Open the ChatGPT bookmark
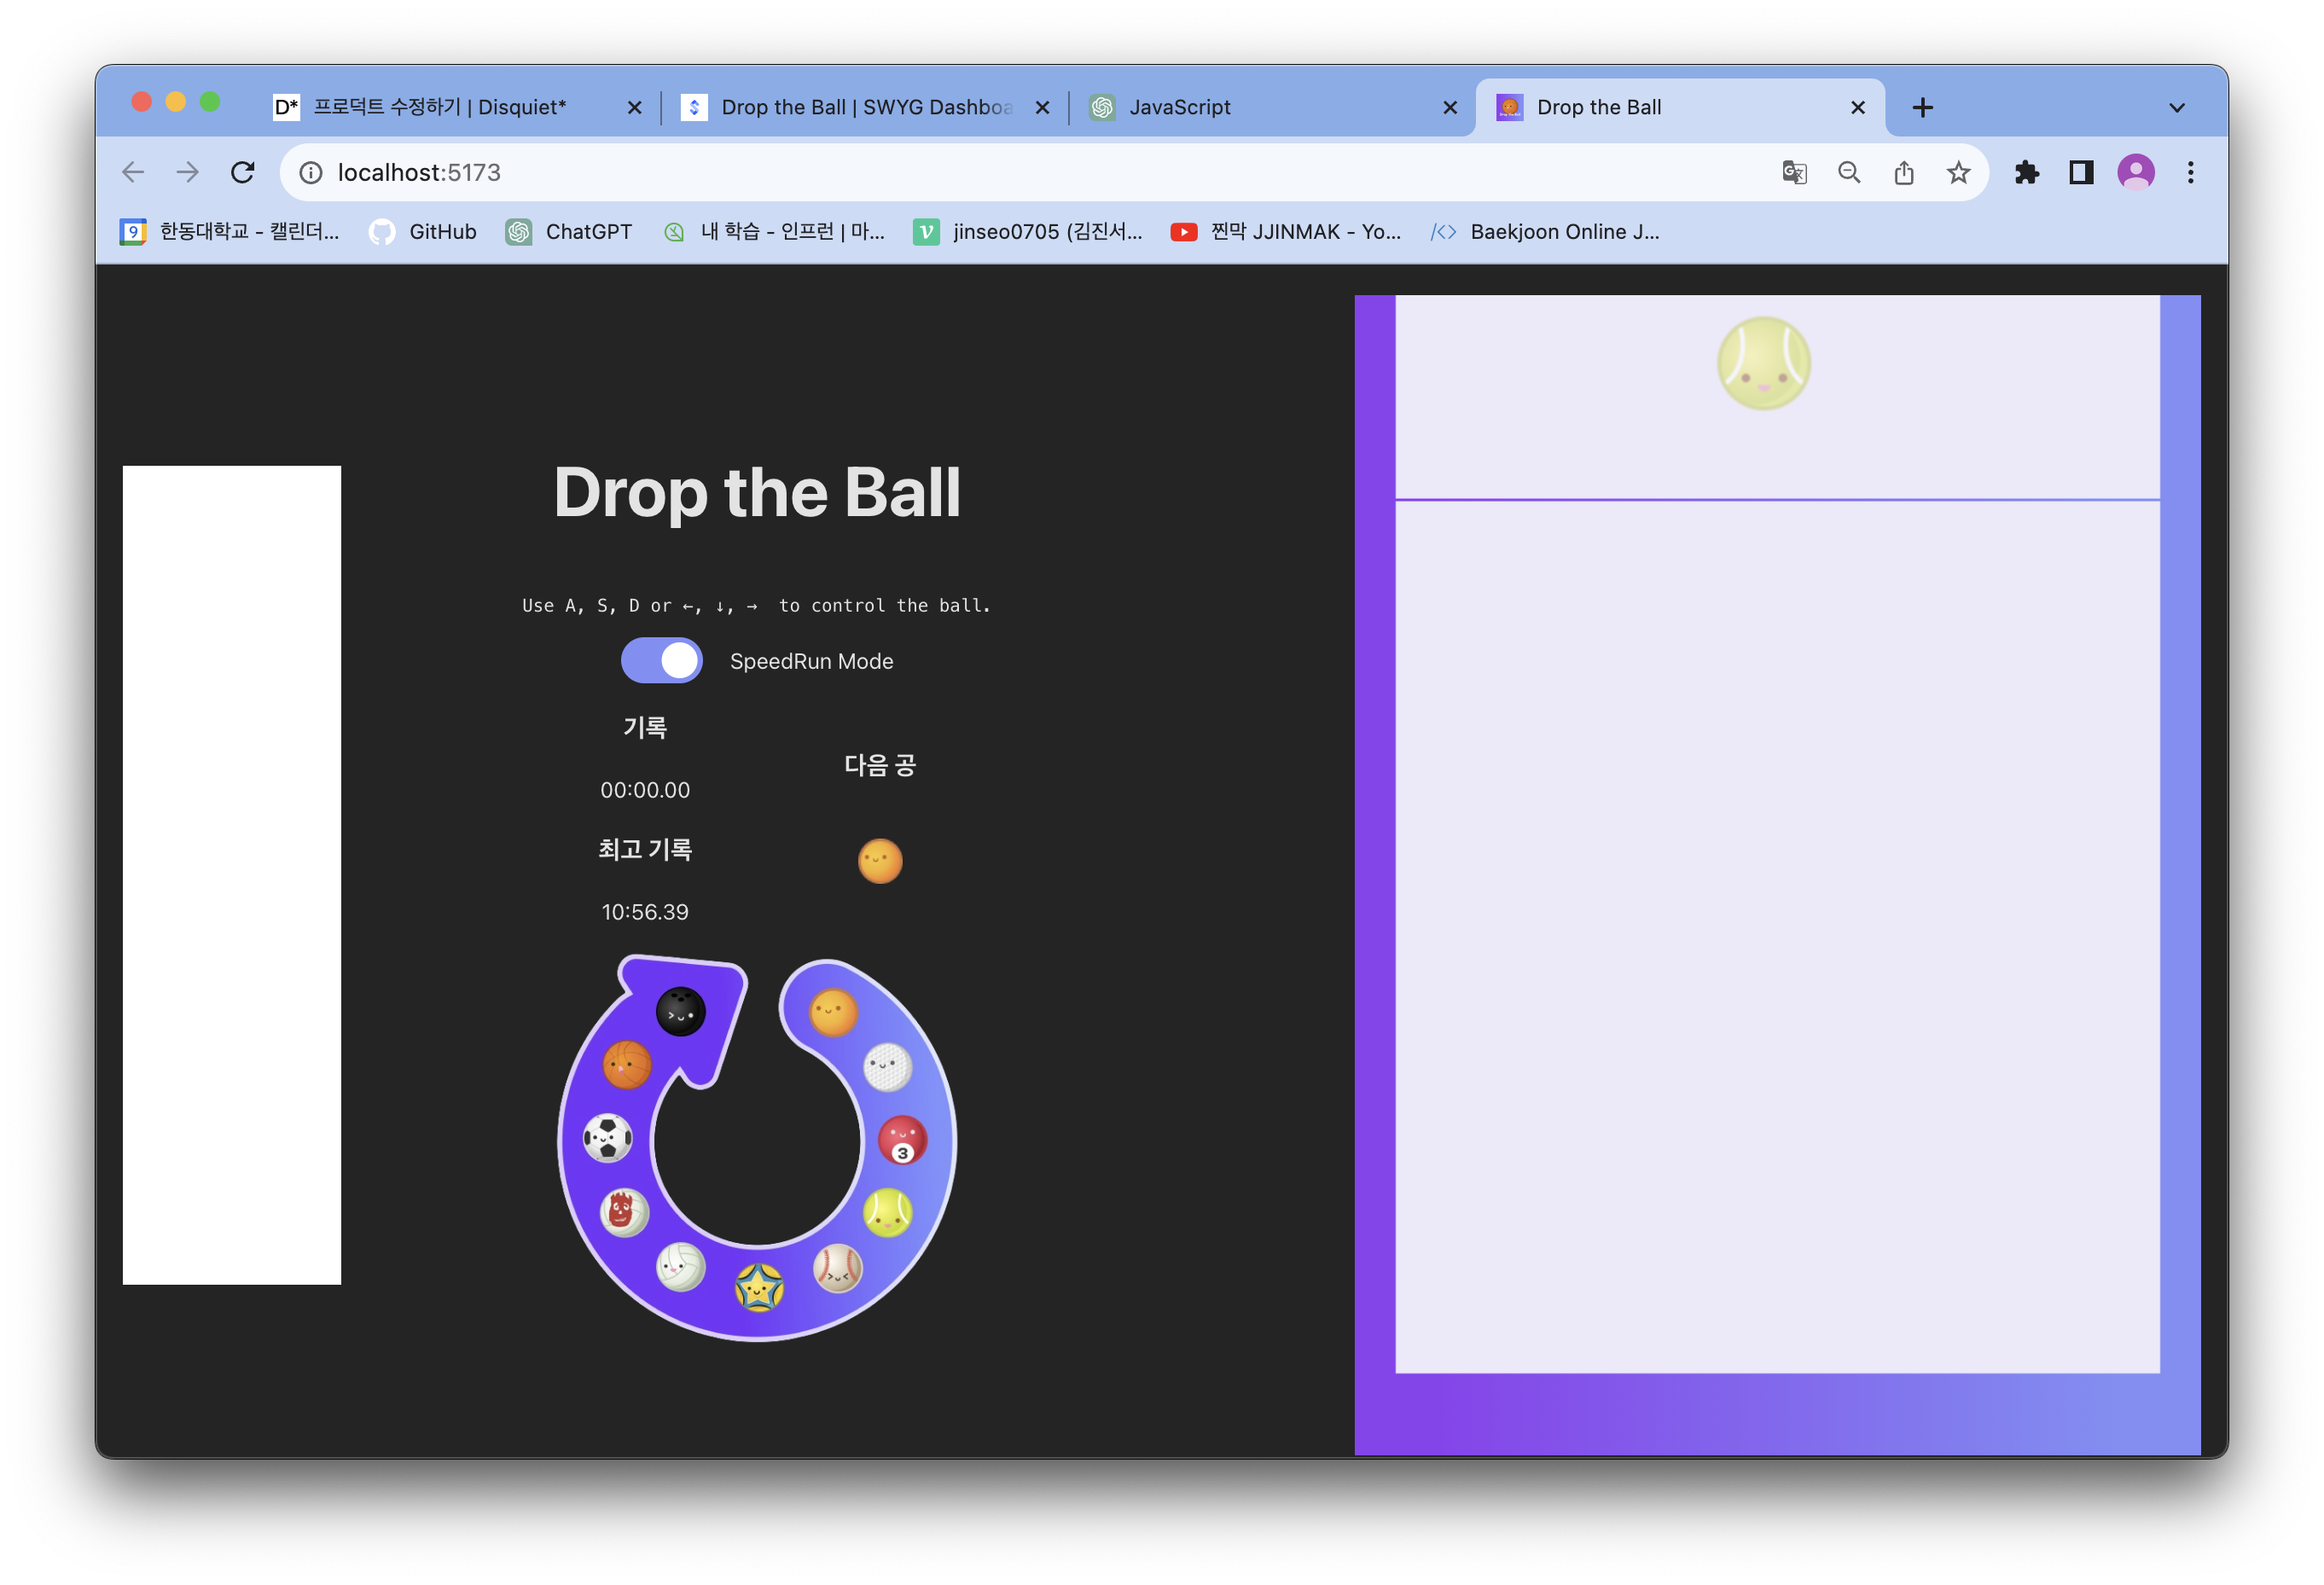 (569, 231)
